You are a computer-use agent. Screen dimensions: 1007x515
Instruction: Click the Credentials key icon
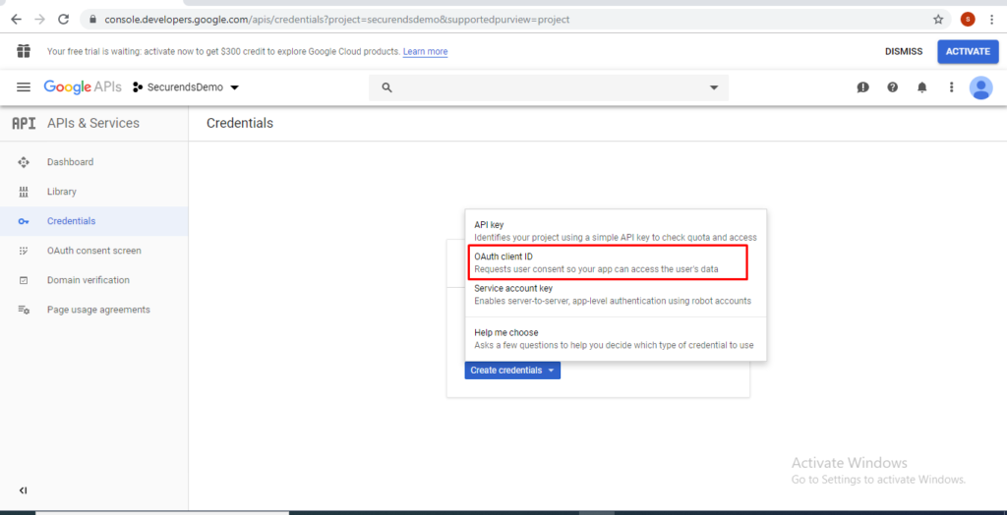click(24, 221)
